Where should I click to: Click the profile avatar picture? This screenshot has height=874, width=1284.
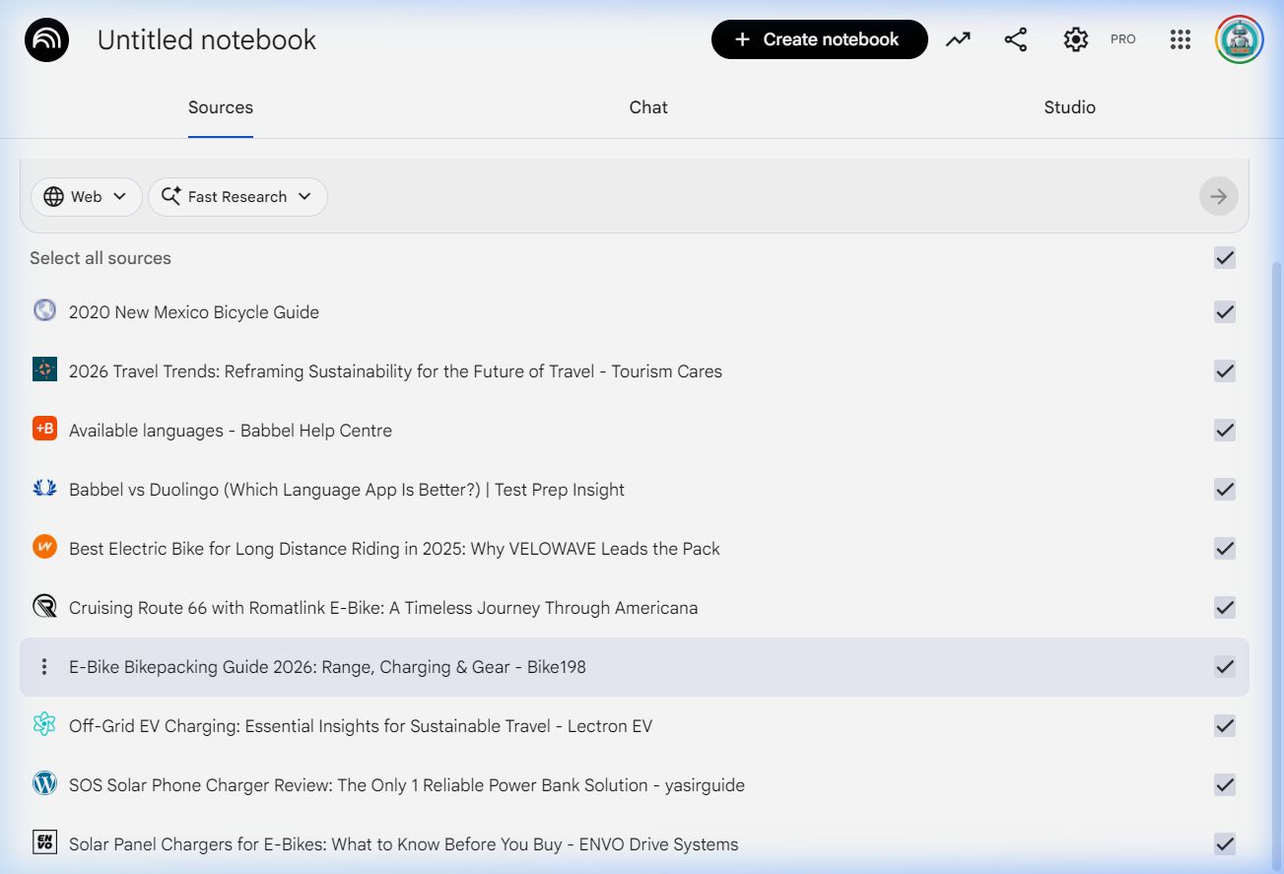click(x=1239, y=39)
